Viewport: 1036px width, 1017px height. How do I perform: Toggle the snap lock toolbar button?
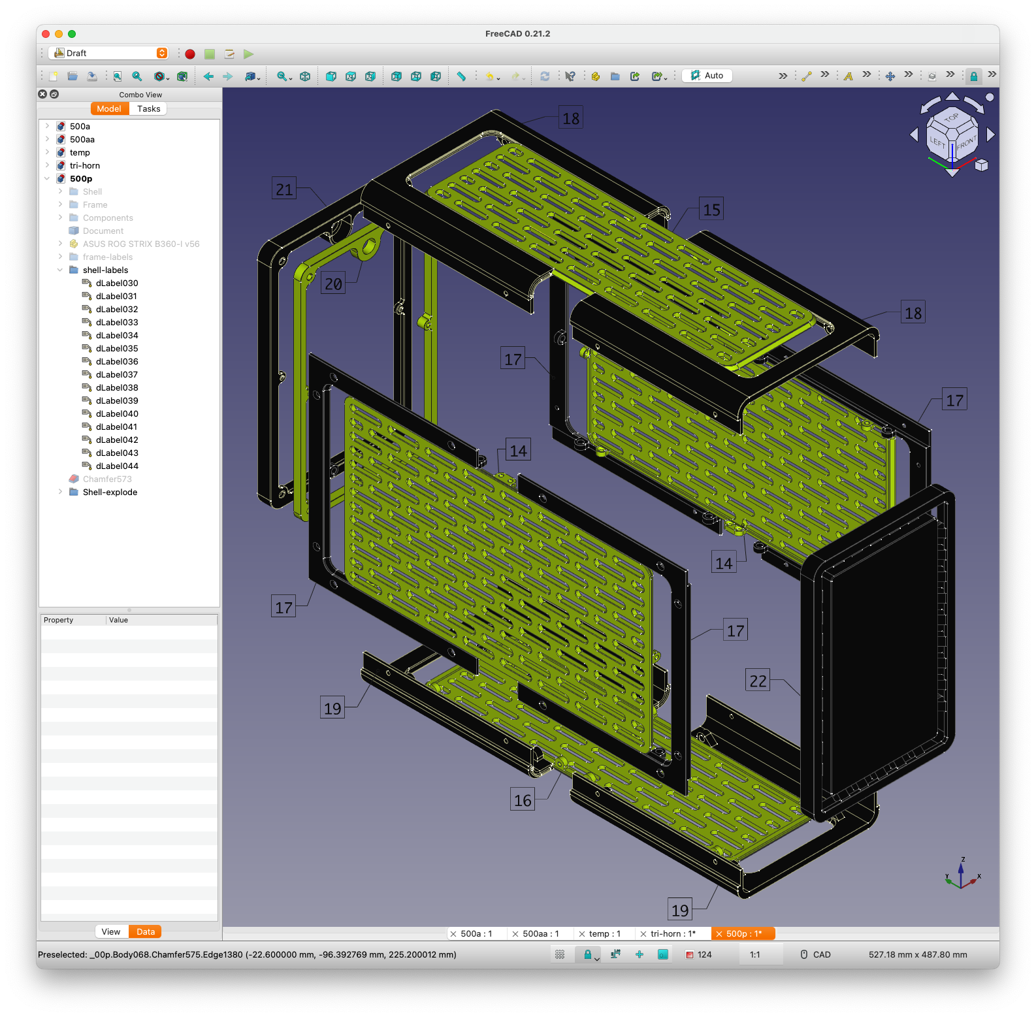coord(974,76)
